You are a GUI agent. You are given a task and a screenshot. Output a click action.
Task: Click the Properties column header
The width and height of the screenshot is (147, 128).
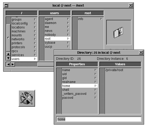coord(77,64)
